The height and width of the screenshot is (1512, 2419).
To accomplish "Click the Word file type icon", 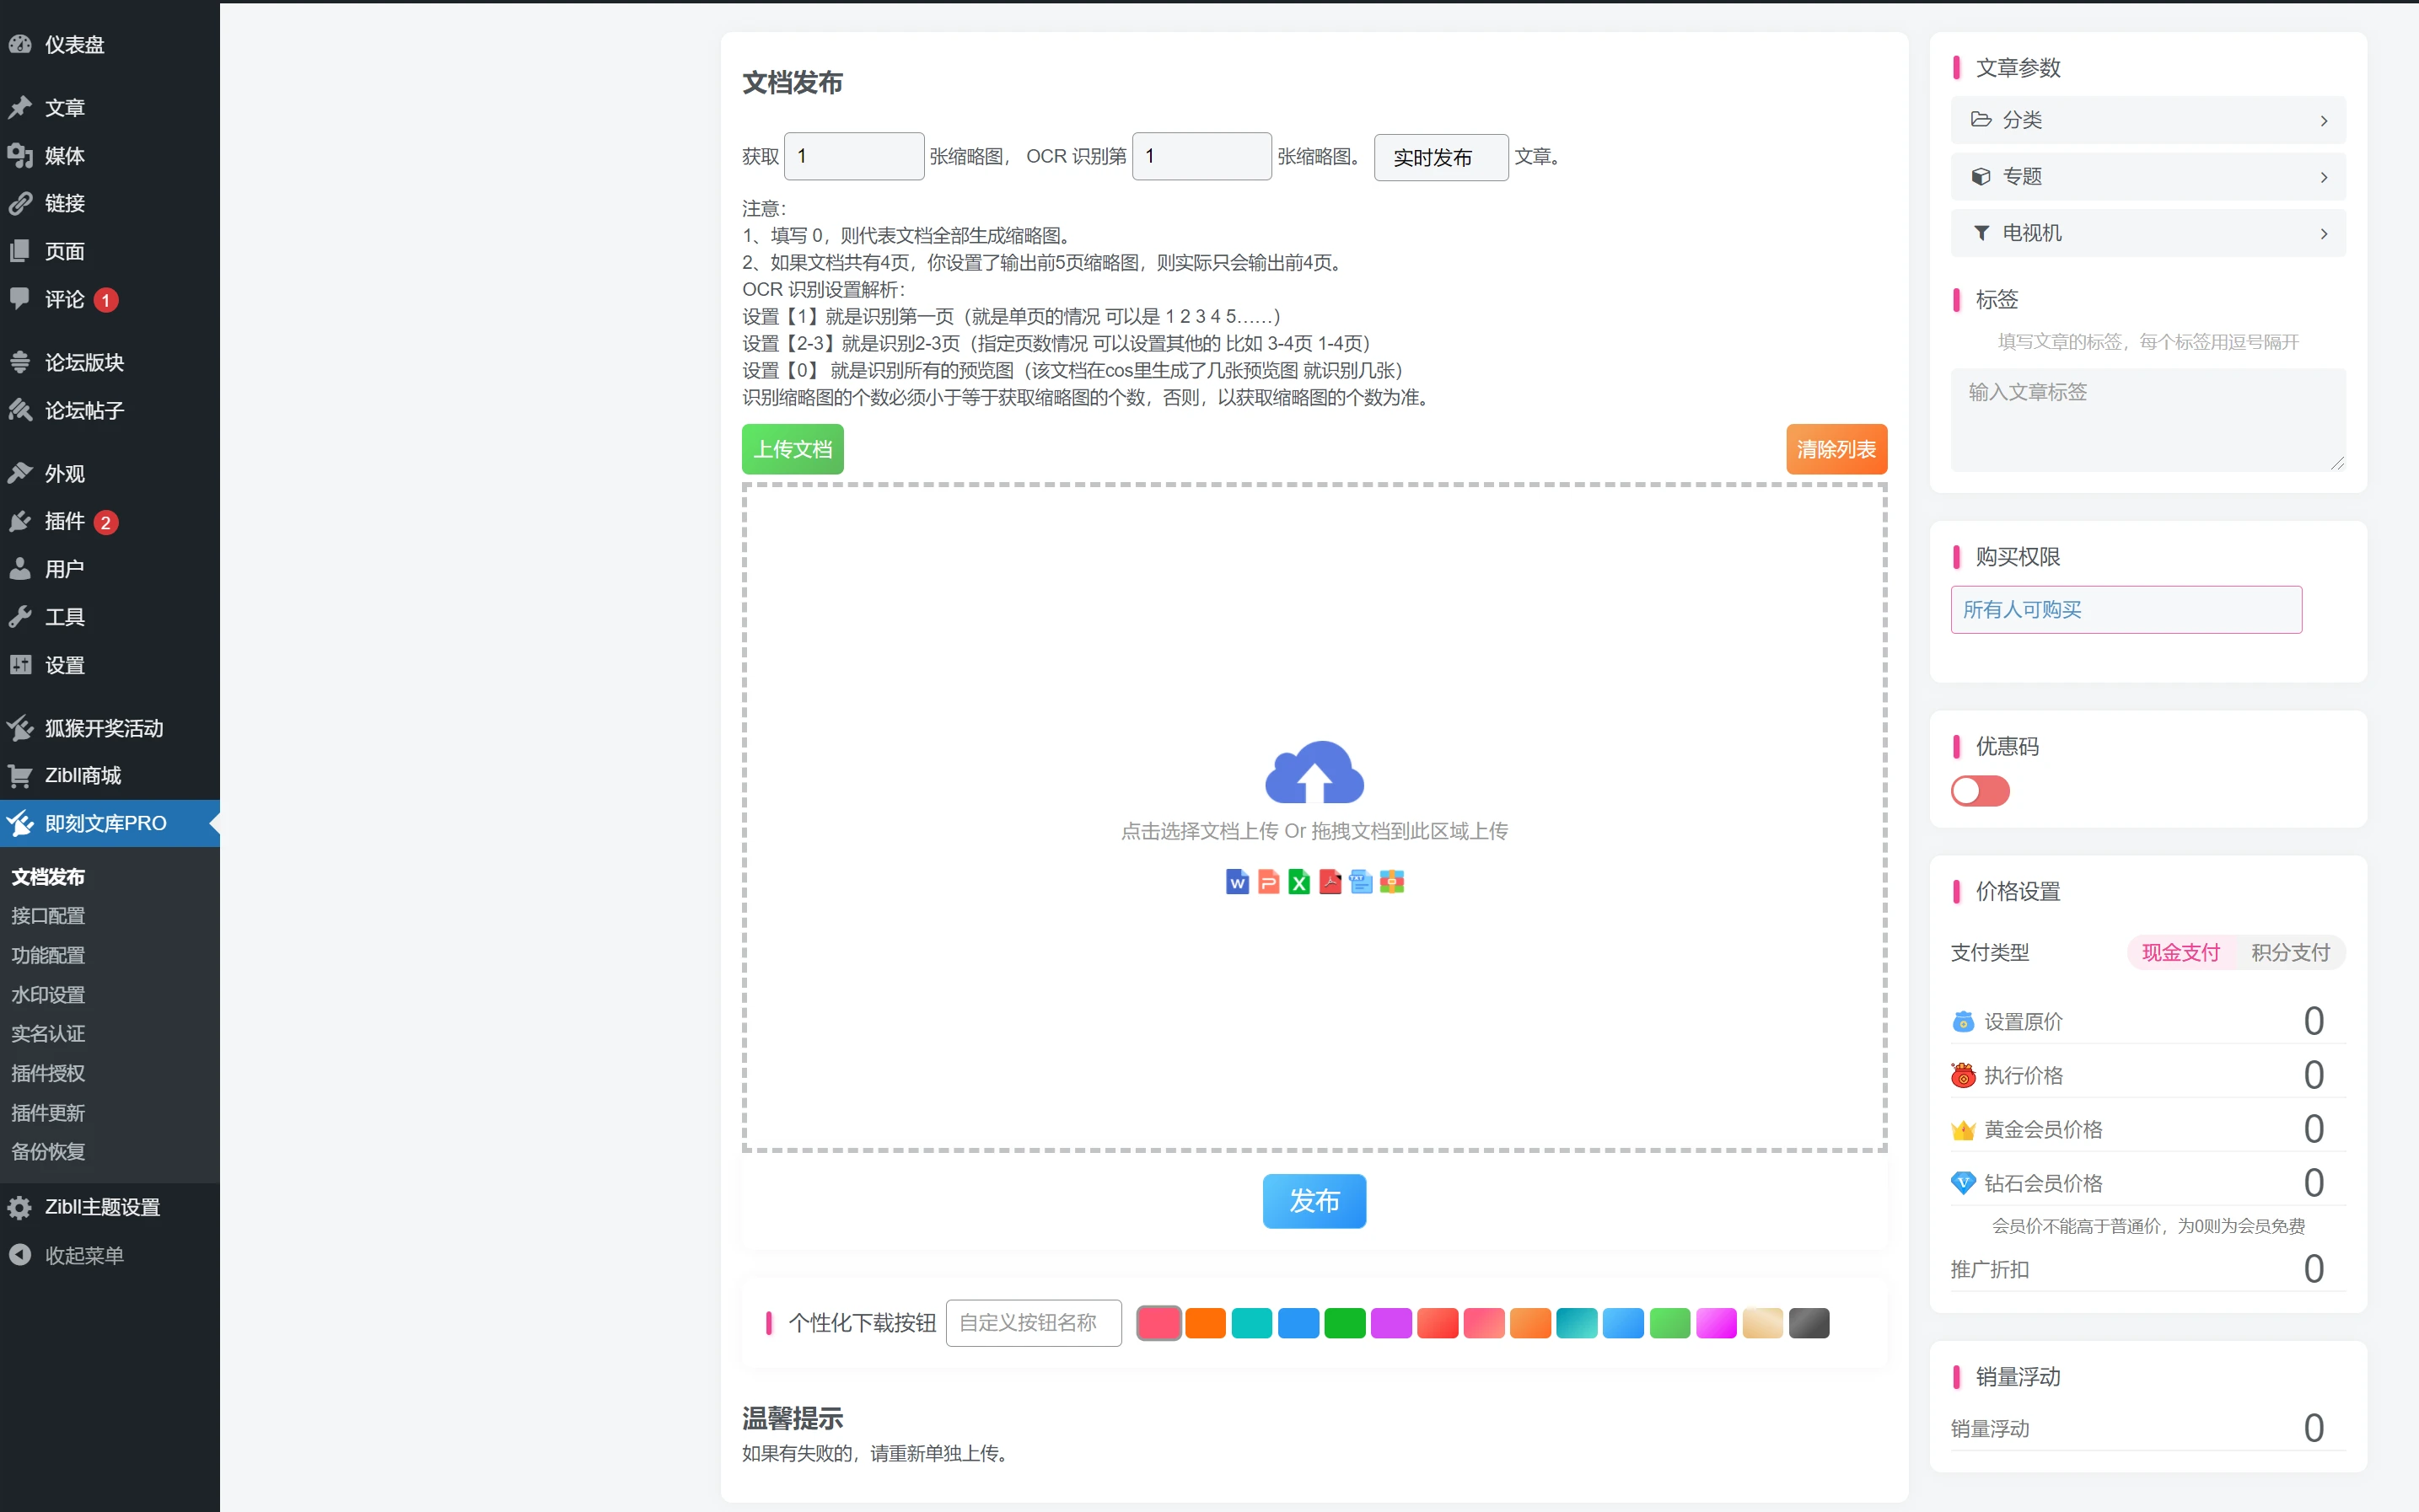I will pos(1238,881).
